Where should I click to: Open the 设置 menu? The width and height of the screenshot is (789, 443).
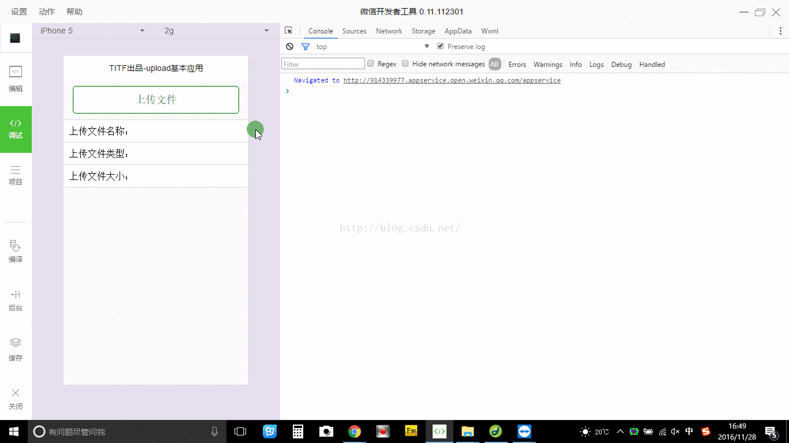(19, 12)
